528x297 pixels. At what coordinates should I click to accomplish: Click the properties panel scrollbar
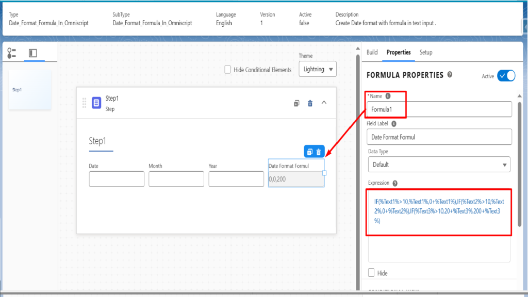tap(520, 164)
